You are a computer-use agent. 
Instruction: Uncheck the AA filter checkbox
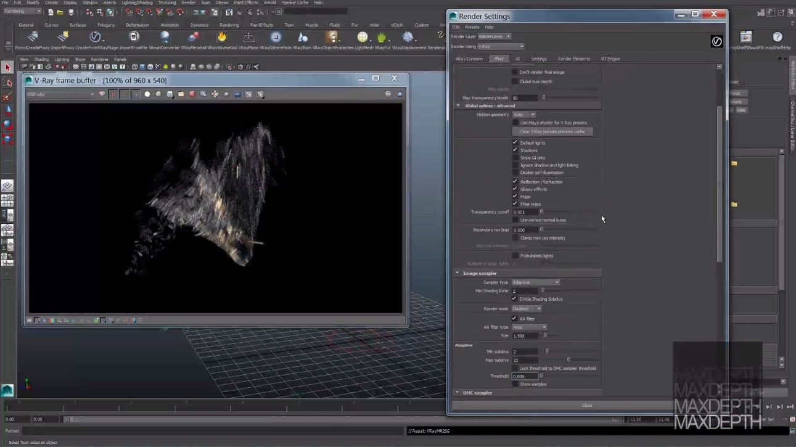(515, 319)
